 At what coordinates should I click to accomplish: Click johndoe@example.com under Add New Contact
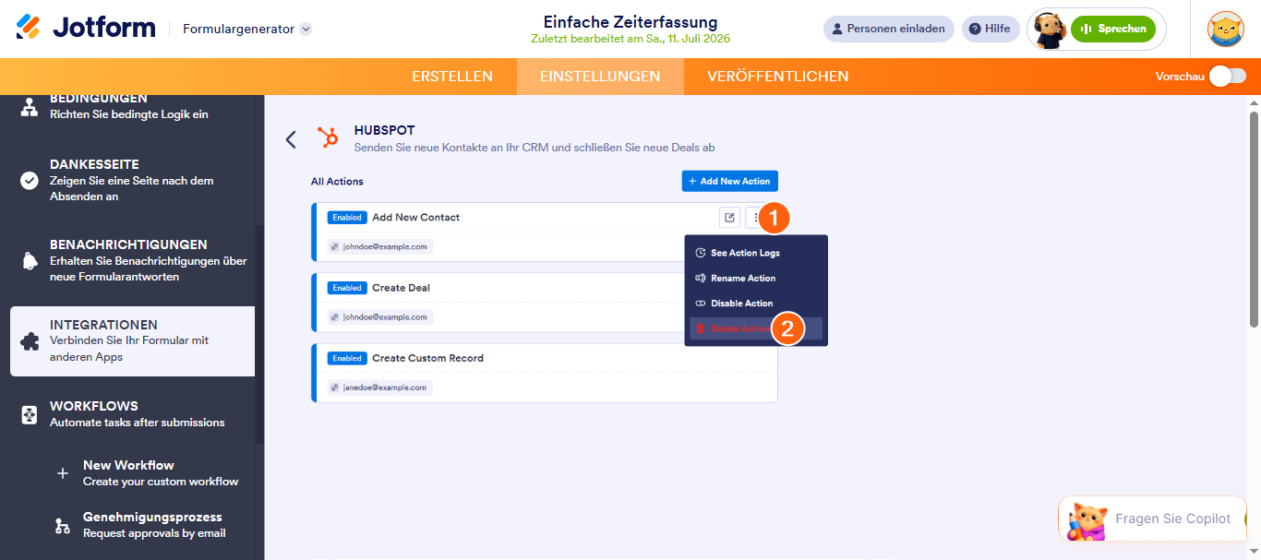tap(380, 247)
